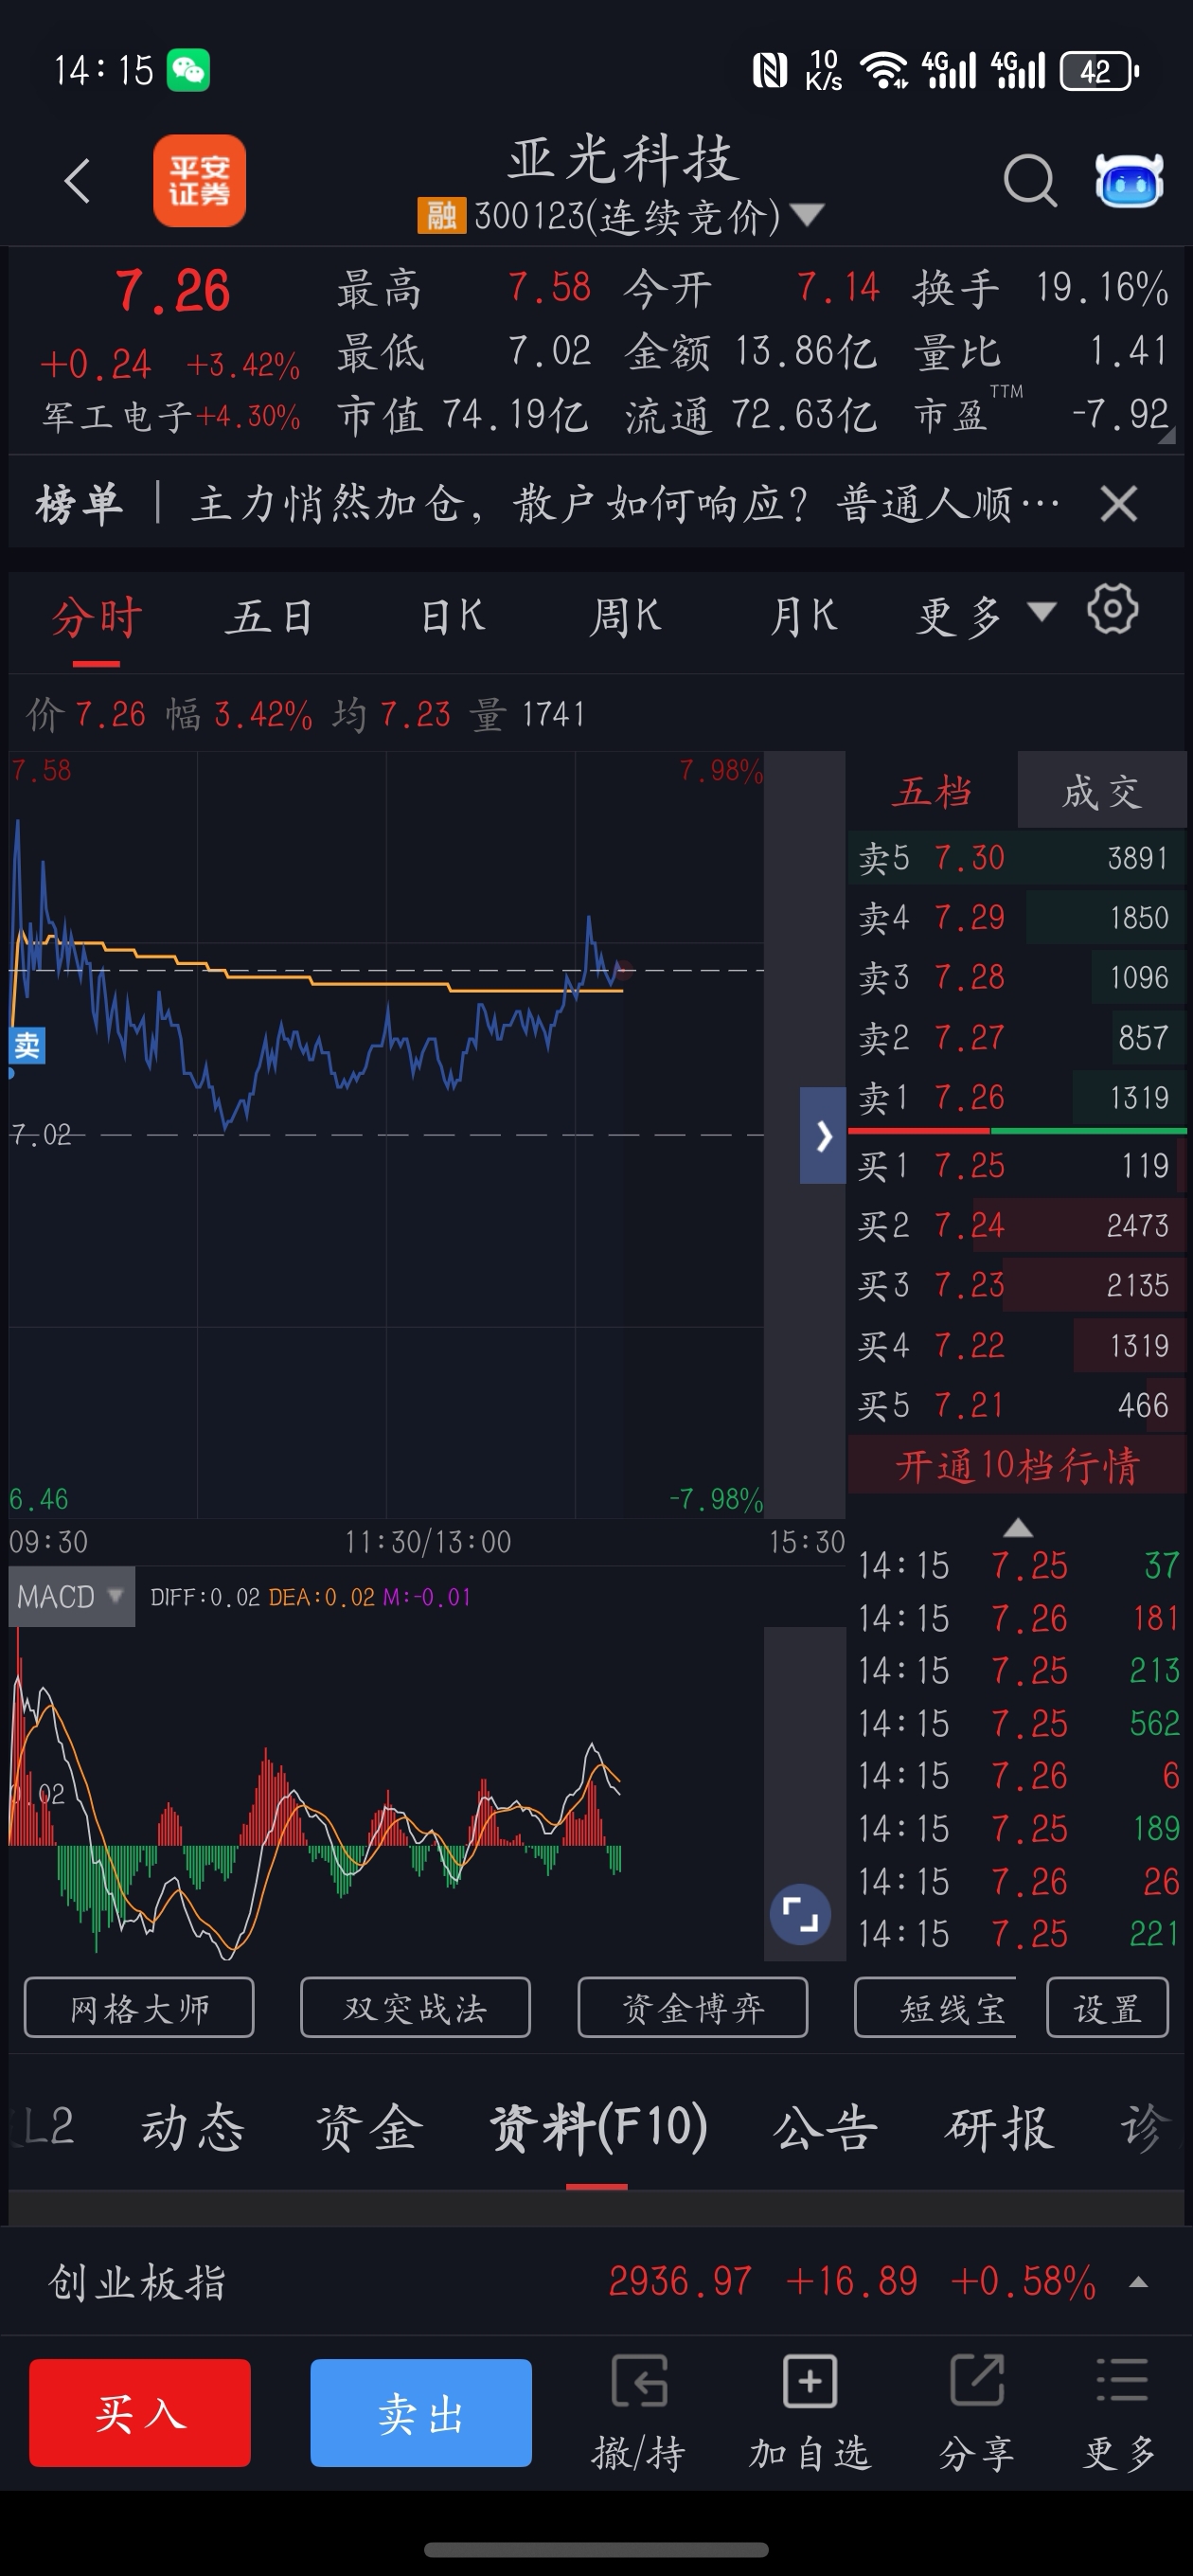Screen dimensions: 1193x2576
Task: Open the MACD indicator dropdown
Action: point(71,1596)
